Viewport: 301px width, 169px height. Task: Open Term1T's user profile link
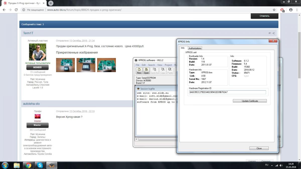tap(28, 33)
